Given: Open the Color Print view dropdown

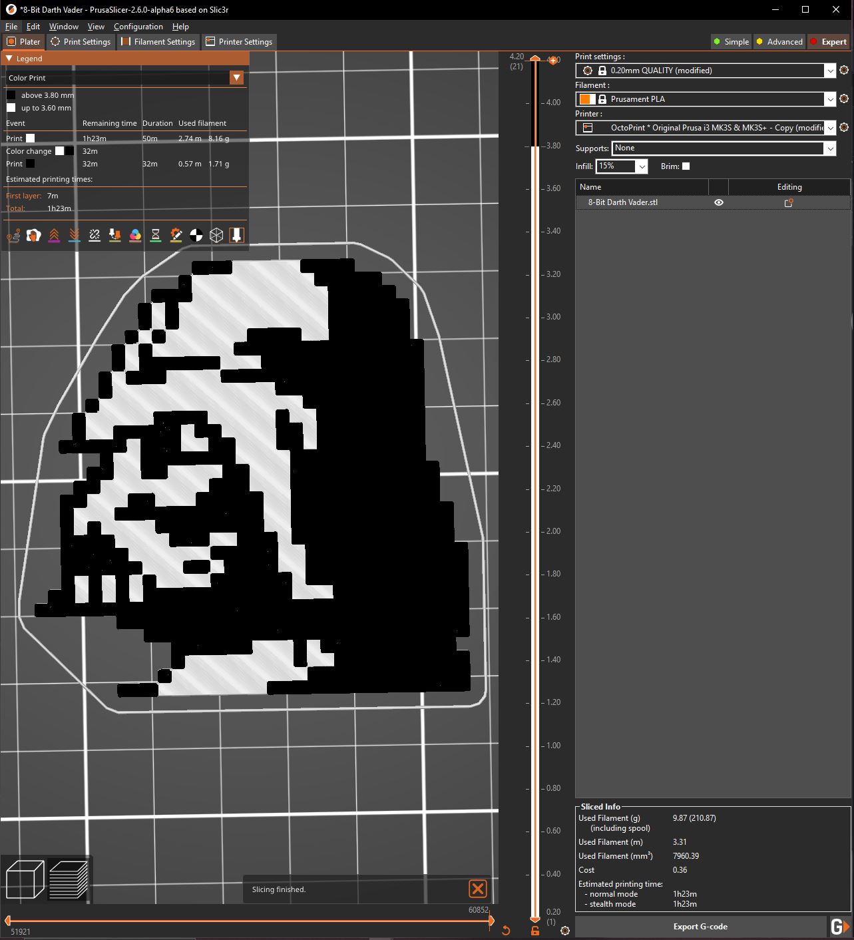Looking at the screenshot, I should (236, 77).
